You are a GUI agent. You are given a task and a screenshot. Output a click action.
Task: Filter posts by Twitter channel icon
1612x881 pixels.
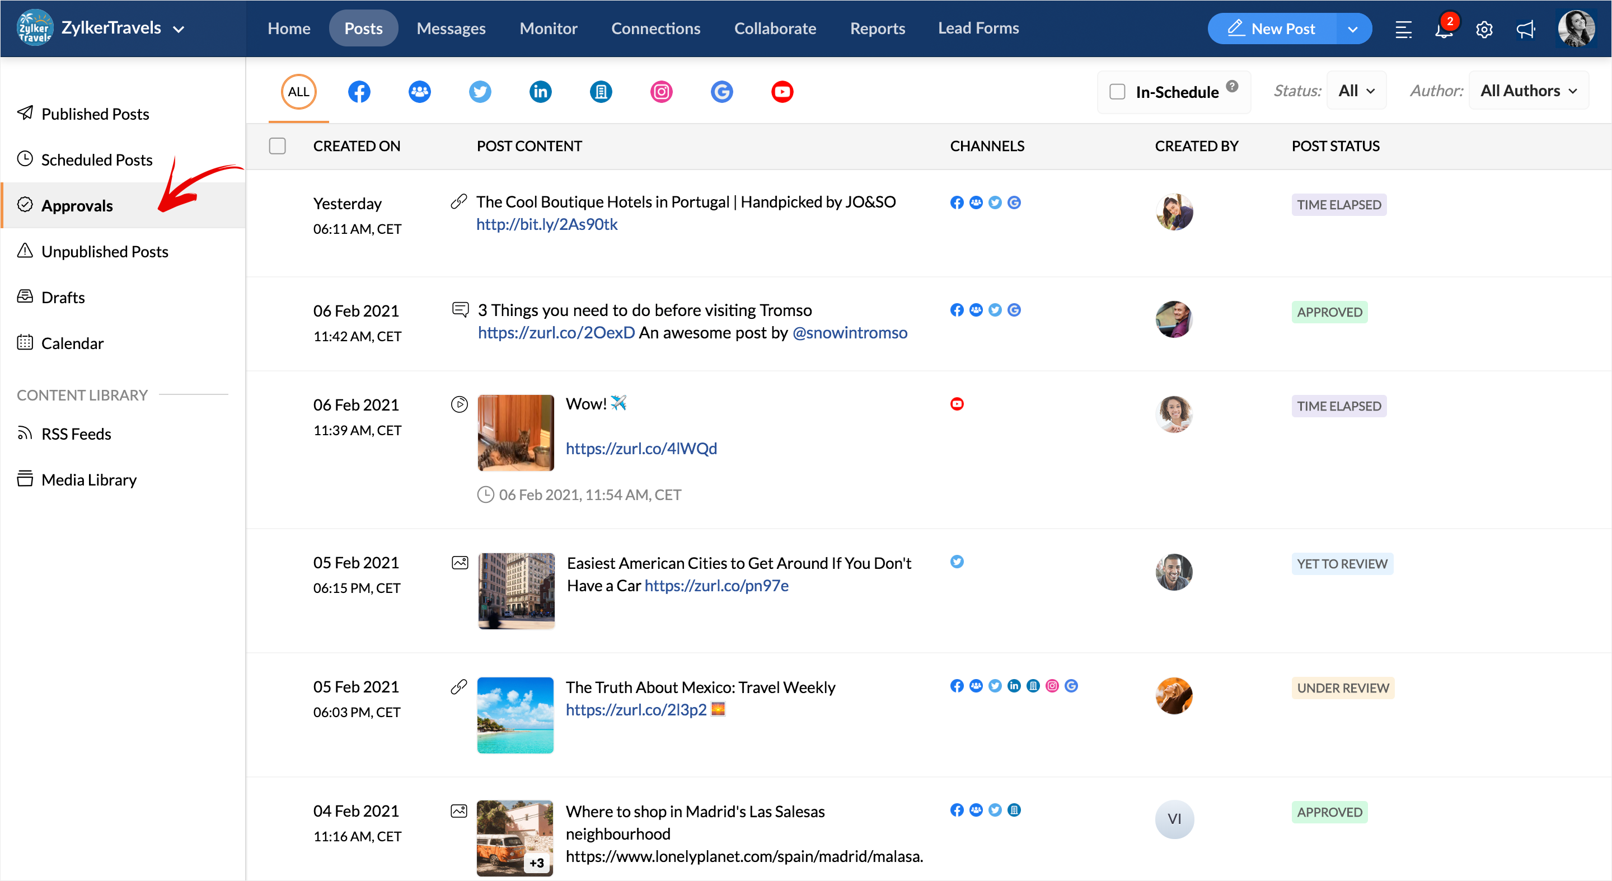[479, 92]
